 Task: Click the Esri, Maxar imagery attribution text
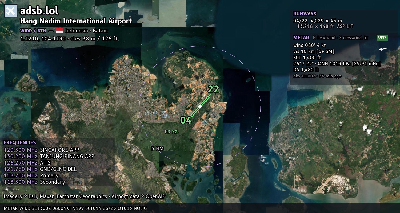tap(85, 196)
